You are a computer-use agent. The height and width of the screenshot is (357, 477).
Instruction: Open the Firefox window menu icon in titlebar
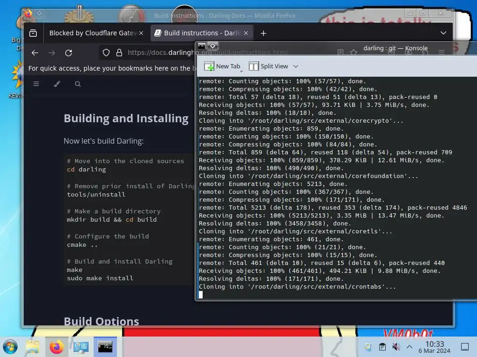click(x=28, y=13)
